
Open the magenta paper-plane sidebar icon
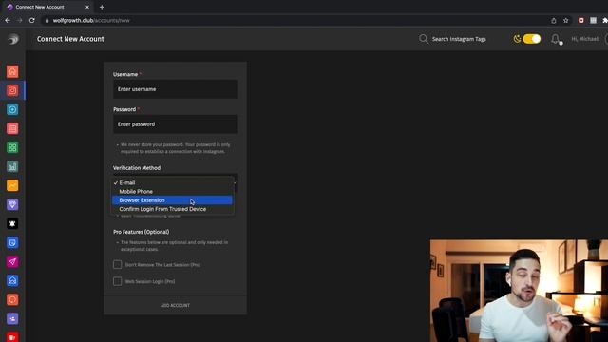12,261
